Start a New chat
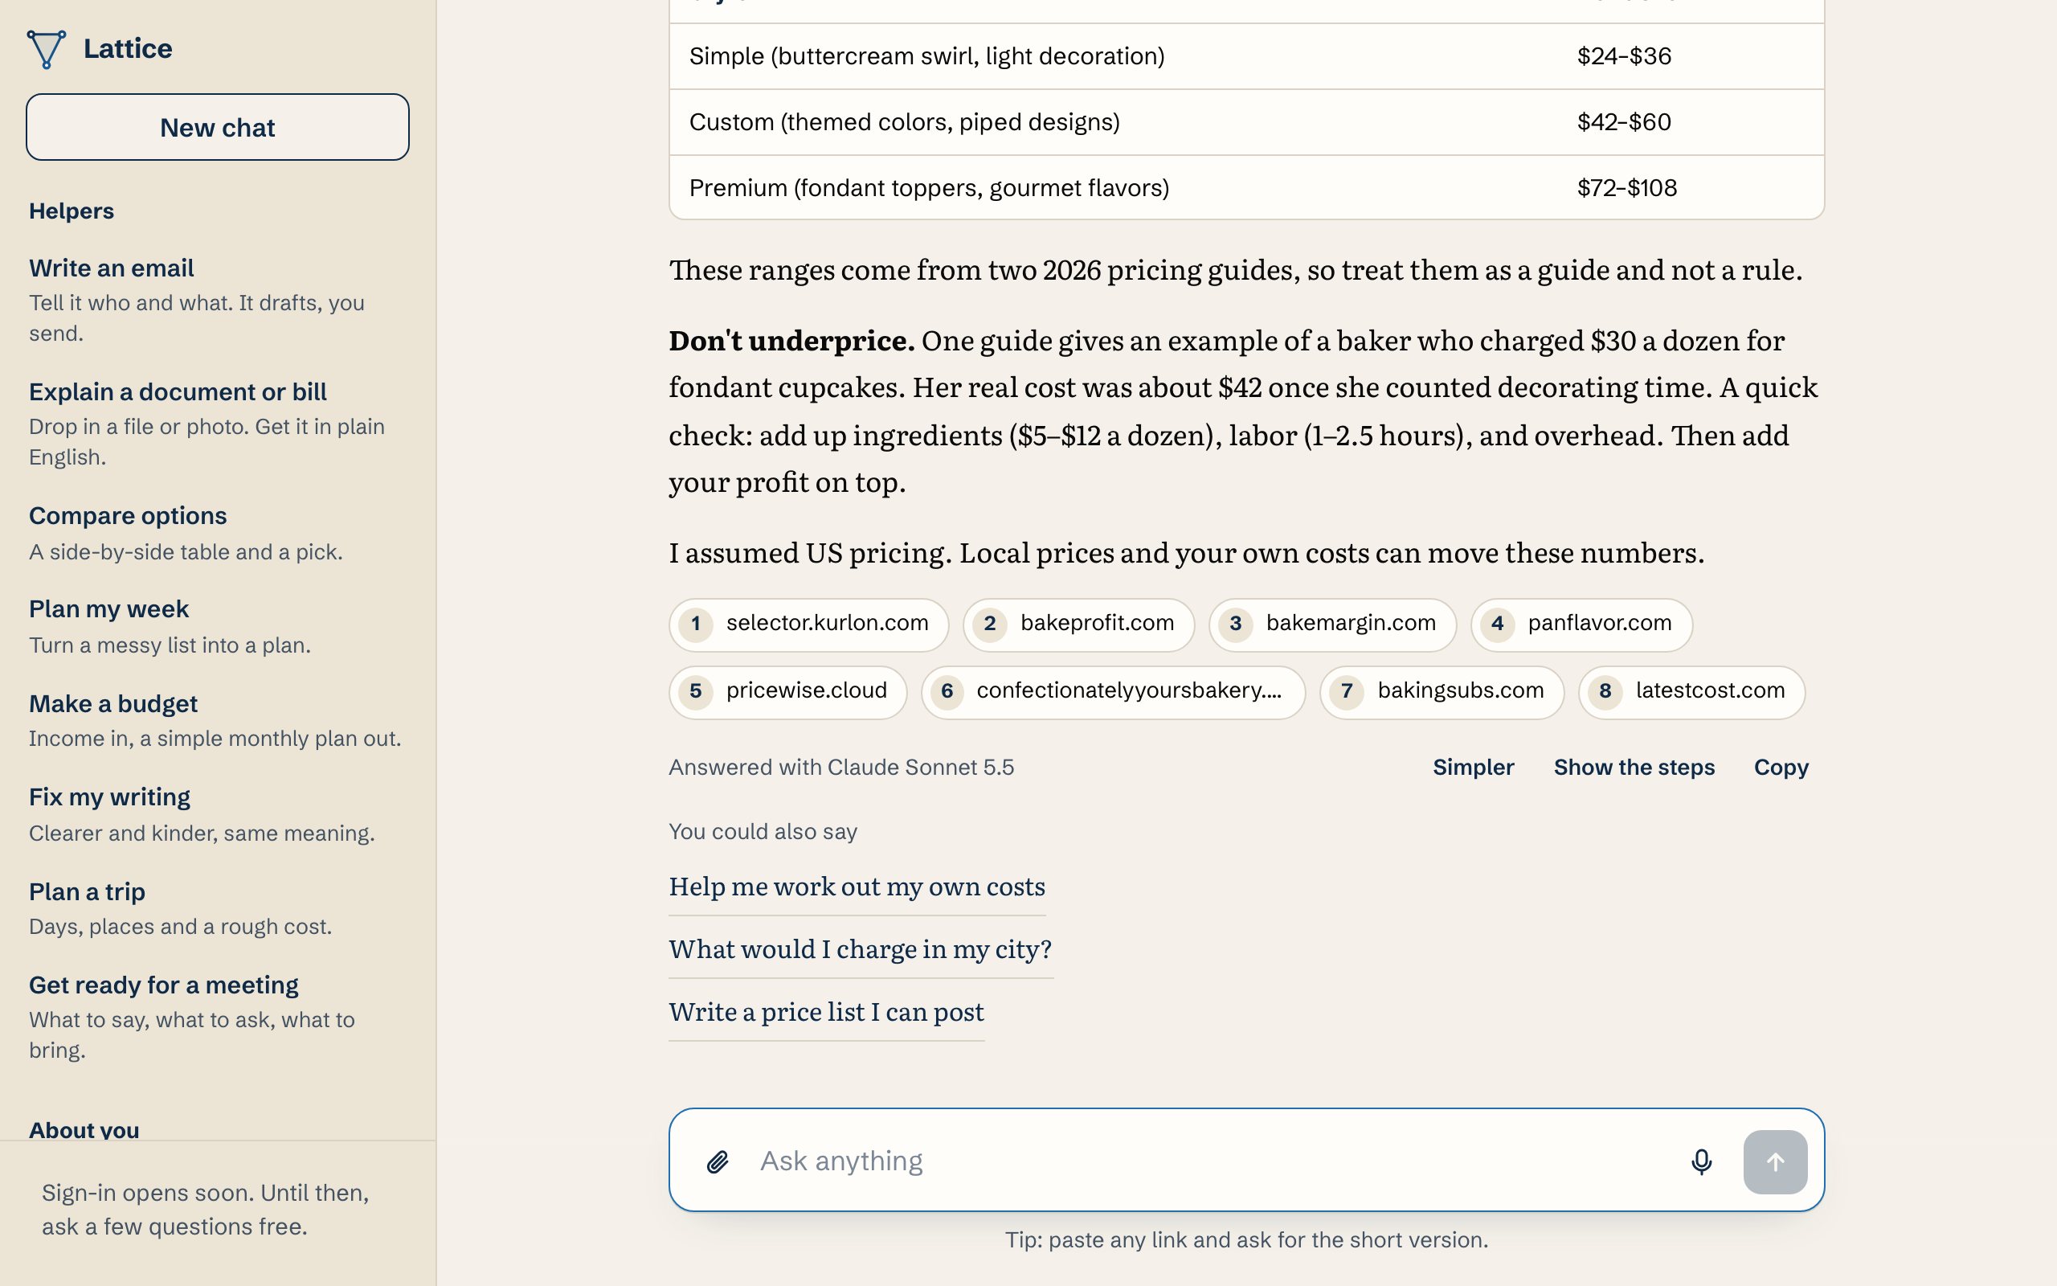This screenshot has height=1286, width=2057. pyautogui.click(x=218, y=128)
